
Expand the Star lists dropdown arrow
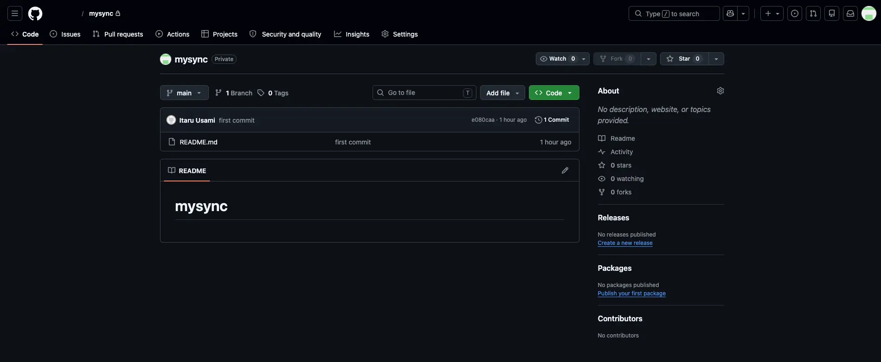coord(716,59)
